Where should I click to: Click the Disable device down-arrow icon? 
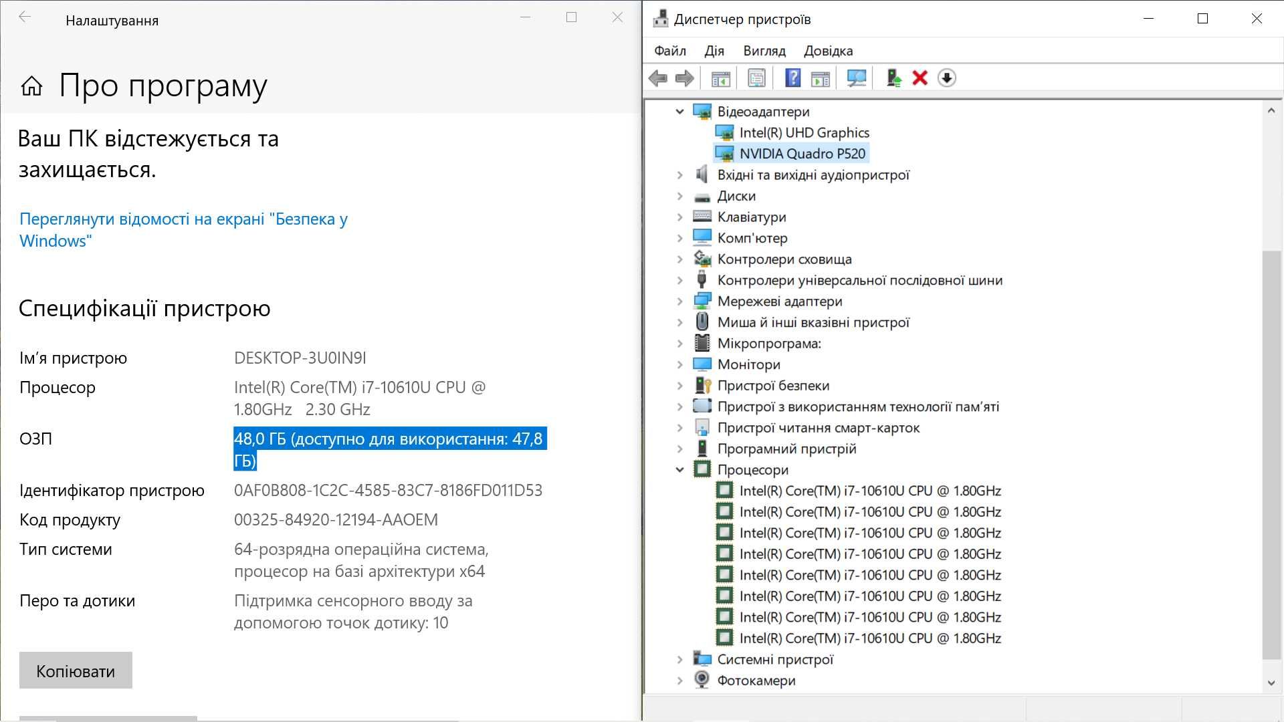click(946, 78)
